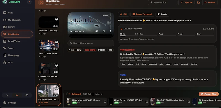221x108 pixels.
Task: Click the Extract Clips button
Action: coord(209,94)
